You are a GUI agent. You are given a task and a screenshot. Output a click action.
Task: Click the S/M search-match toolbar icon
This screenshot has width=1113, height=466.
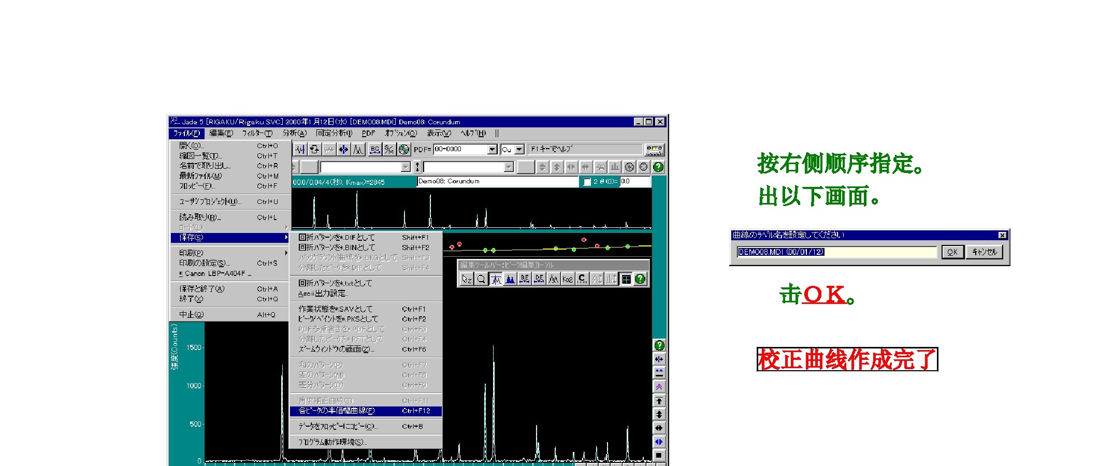coord(389,150)
